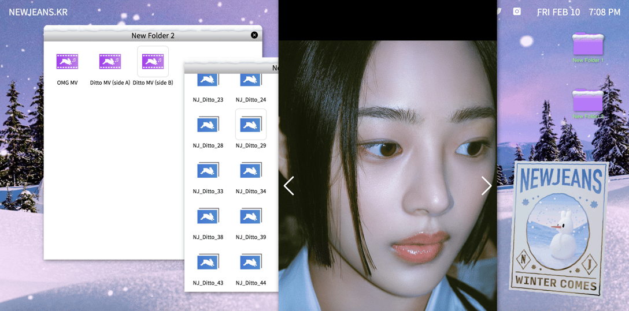The image size is (629, 311).
Task: Open the NJ_Ditto_39 image file
Action: click(250, 216)
